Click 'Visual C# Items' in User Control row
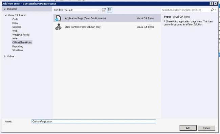Image resolution: width=220 pixels, height=134 pixels. coord(145,27)
